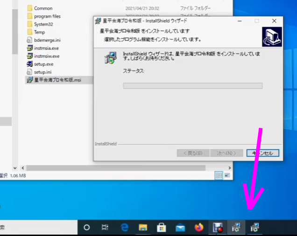
Task: Click Explorer horizontal scrollbar right arrow
Action: point(230,168)
